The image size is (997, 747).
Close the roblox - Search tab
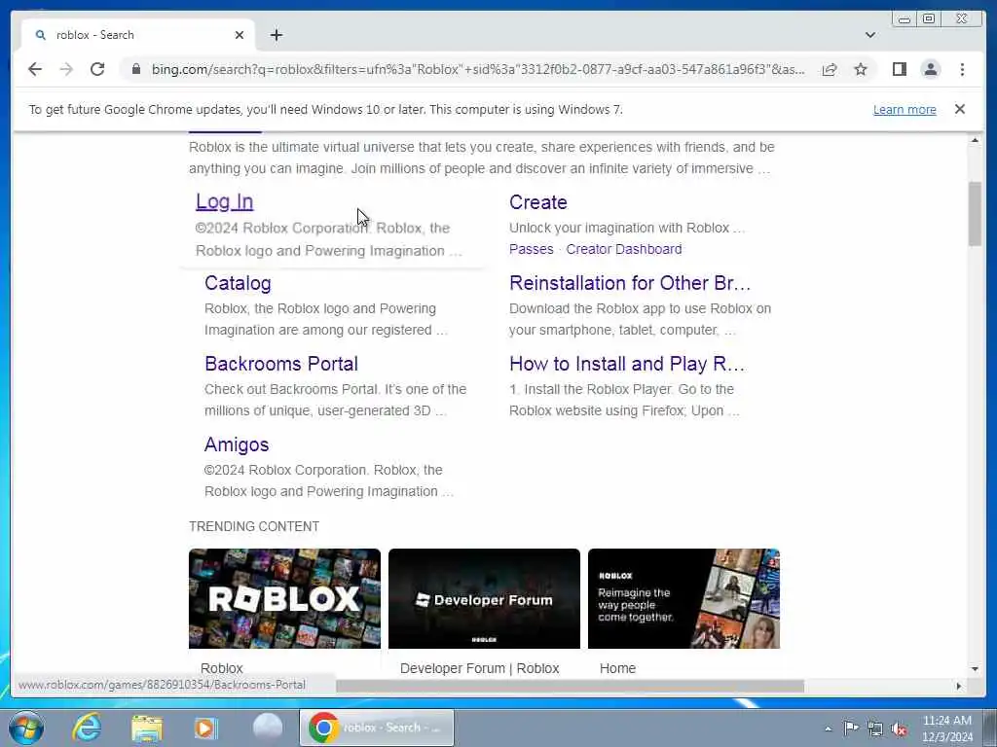(x=240, y=35)
